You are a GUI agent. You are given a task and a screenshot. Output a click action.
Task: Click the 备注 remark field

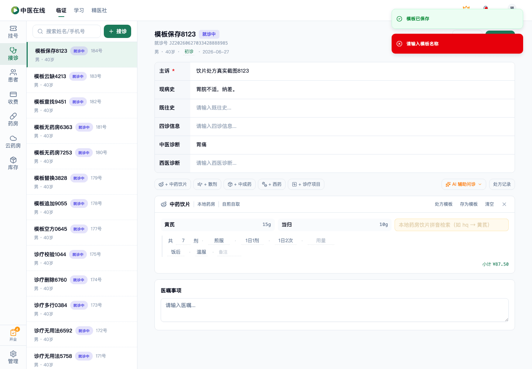pos(229,252)
